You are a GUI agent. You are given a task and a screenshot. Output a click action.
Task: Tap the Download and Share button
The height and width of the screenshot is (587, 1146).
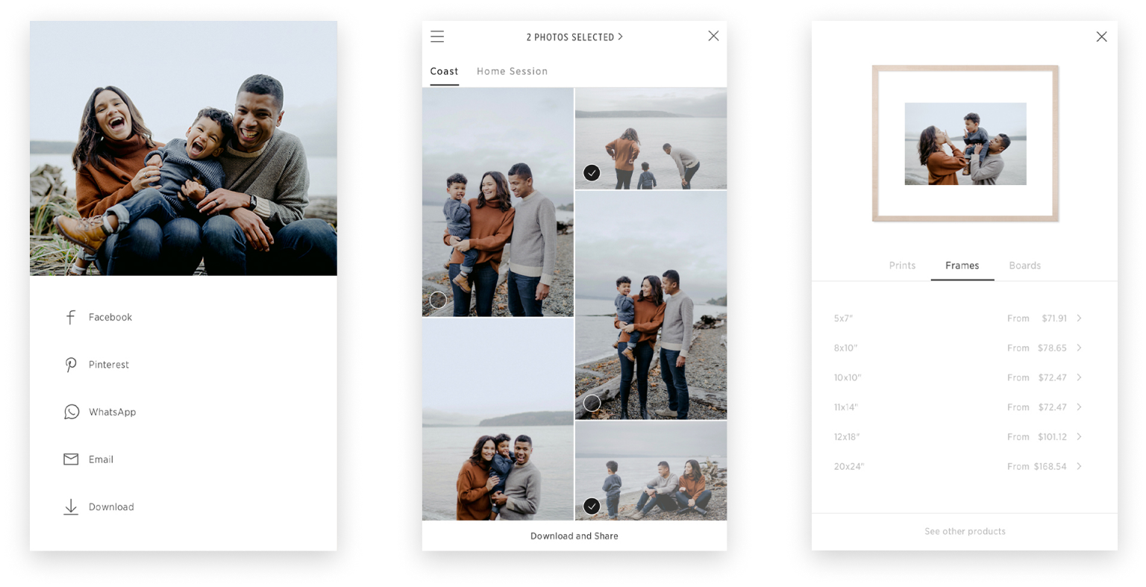click(x=574, y=536)
